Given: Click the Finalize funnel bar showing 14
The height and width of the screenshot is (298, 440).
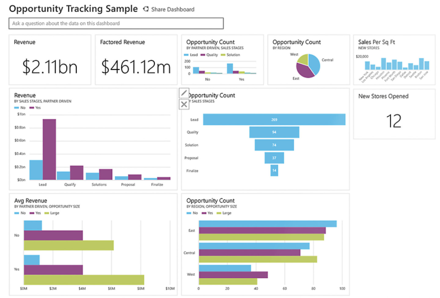Looking at the screenshot, I should click(x=274, y=171).
